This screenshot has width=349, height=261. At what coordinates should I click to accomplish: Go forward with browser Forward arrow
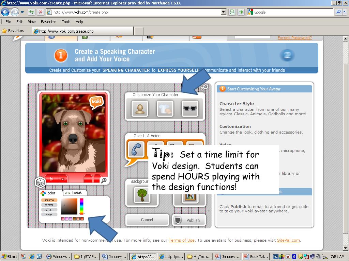(x=15, y=12)
